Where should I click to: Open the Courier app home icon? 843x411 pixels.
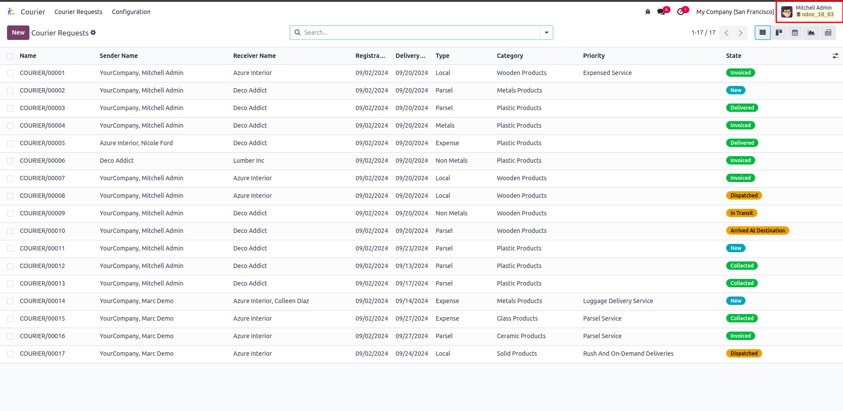pos(11,12)
